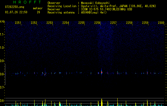Image resolution: width=167 pixels, height=106 pixels.
Task: Click the 0.9 kHz axis label
Action: (2, 61)
